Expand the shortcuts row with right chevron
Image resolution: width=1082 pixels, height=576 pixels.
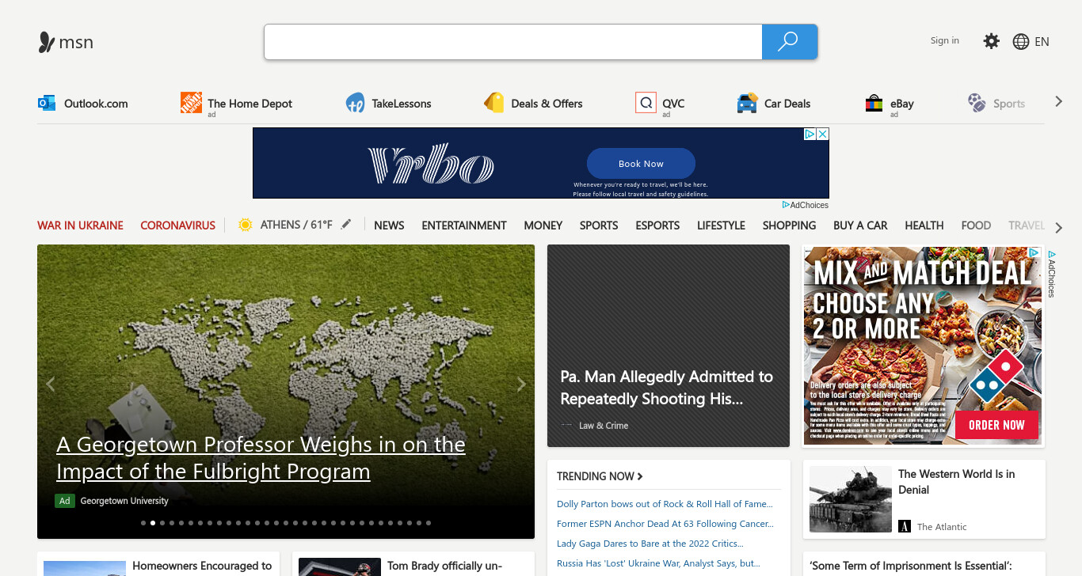point(1058,101)
